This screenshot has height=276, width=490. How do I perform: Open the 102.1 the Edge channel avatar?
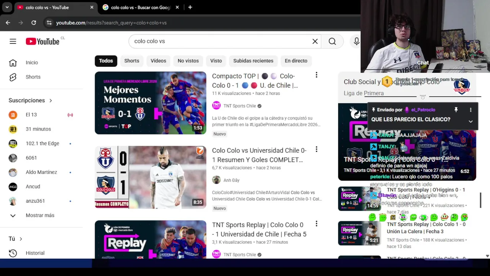(13, 143)
